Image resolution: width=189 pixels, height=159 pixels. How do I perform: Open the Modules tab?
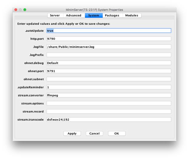(132, 16)
